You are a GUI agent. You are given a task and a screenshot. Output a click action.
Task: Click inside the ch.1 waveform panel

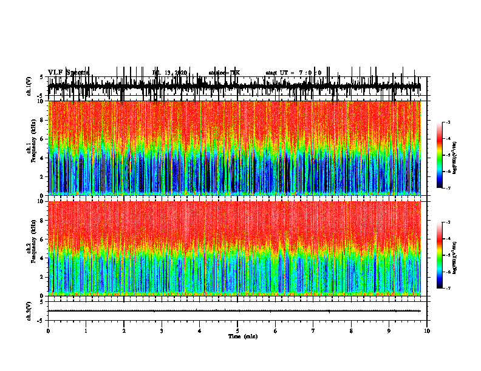[x=237, y=86]
